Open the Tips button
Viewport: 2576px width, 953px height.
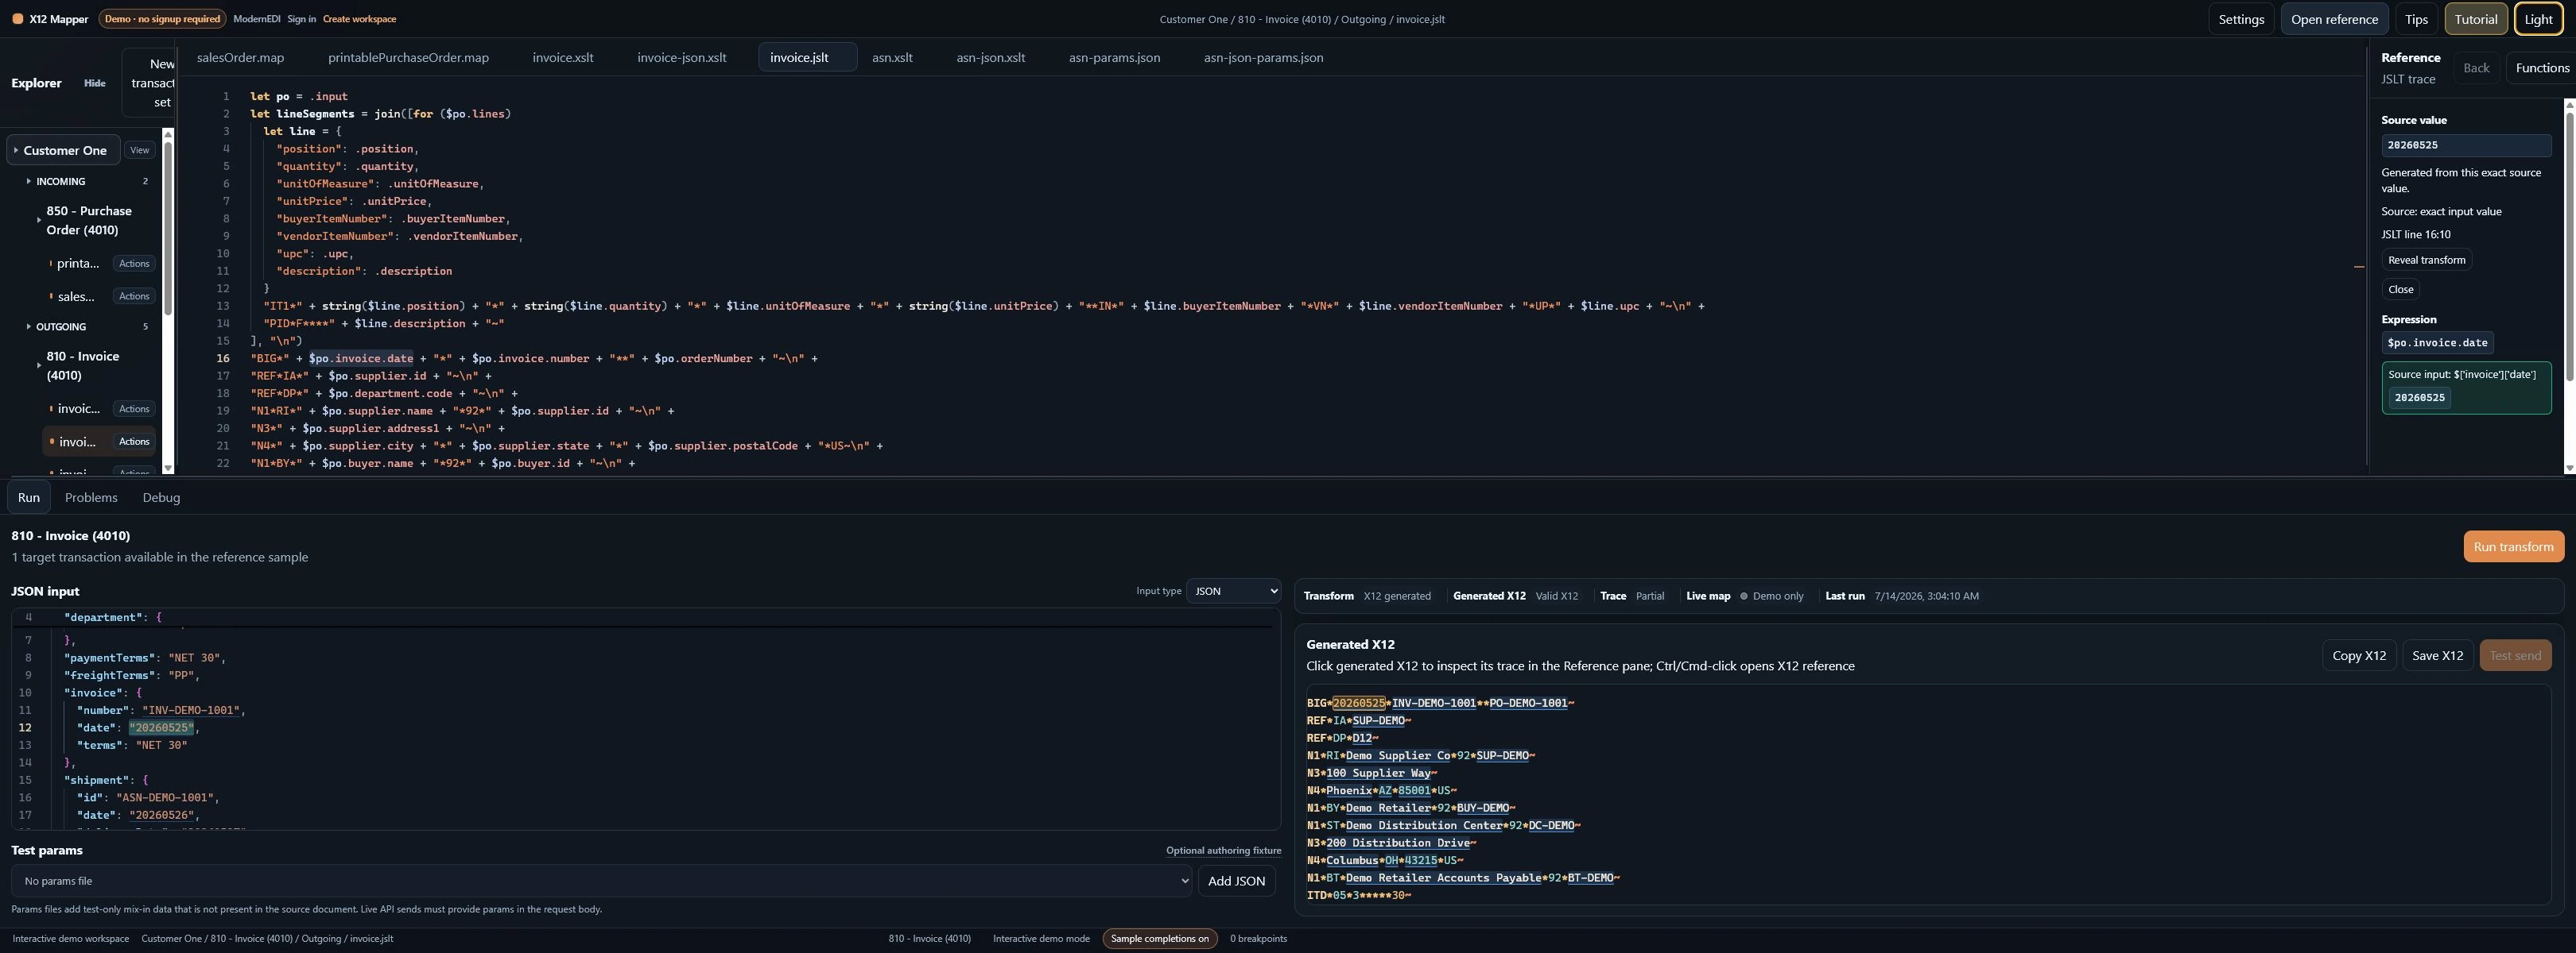(x=2416, y=19)
